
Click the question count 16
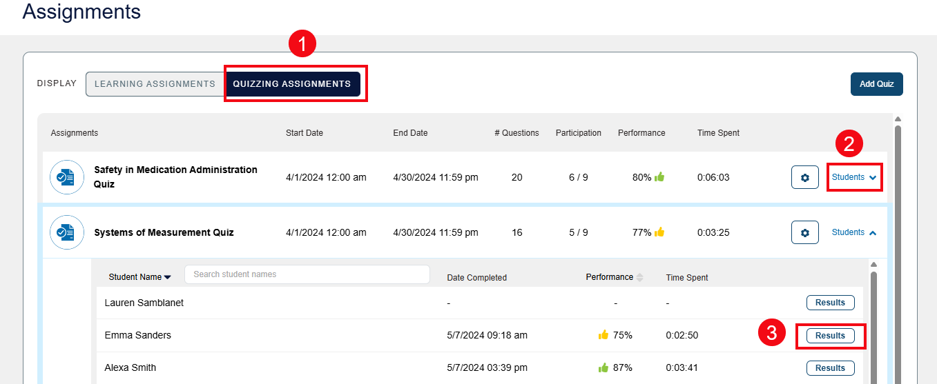click(x=516, y=232)
